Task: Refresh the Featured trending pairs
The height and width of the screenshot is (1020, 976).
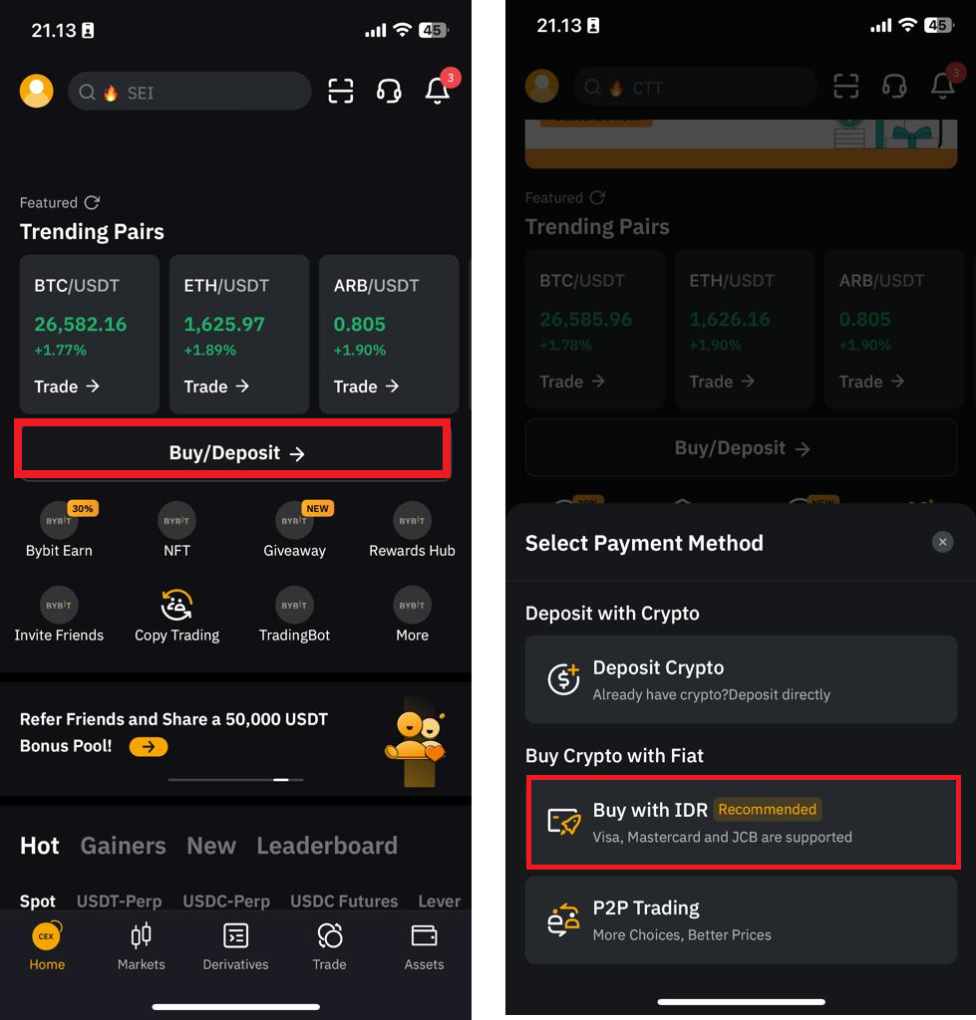Action: coord(93,202)
